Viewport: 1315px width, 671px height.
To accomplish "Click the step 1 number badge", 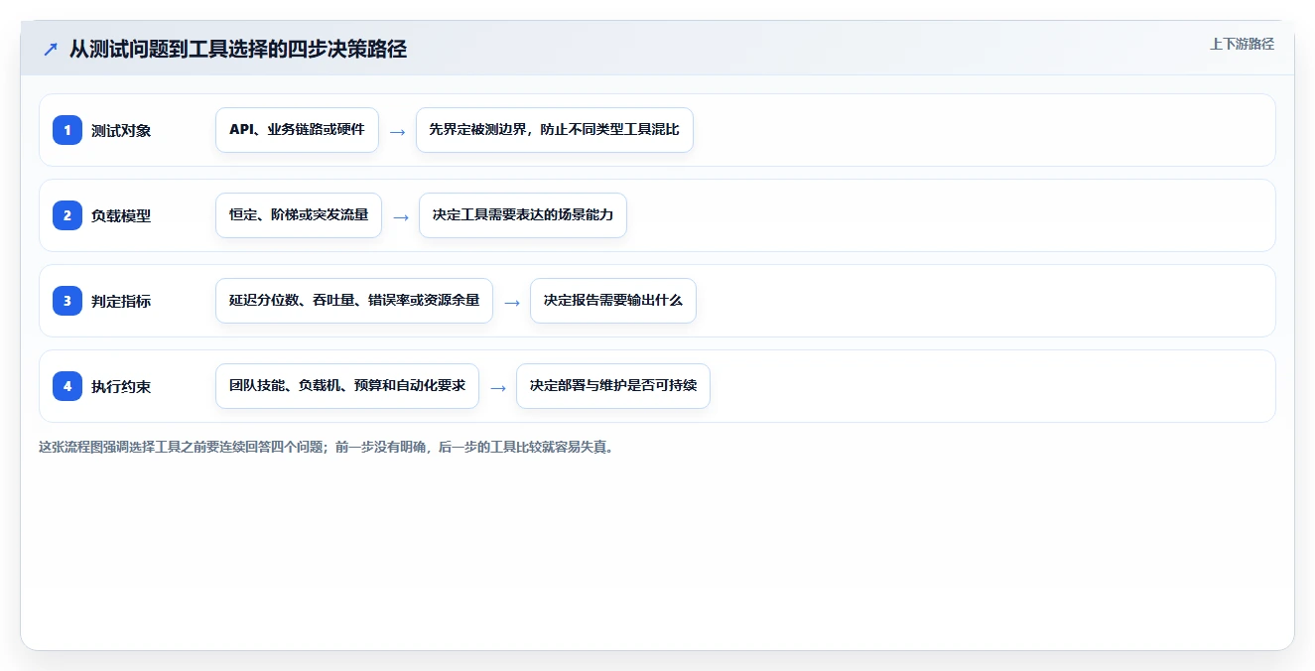I will pos(67,130).
